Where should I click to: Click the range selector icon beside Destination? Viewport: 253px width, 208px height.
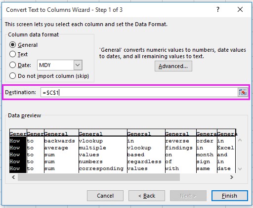[x=243, y=92]
